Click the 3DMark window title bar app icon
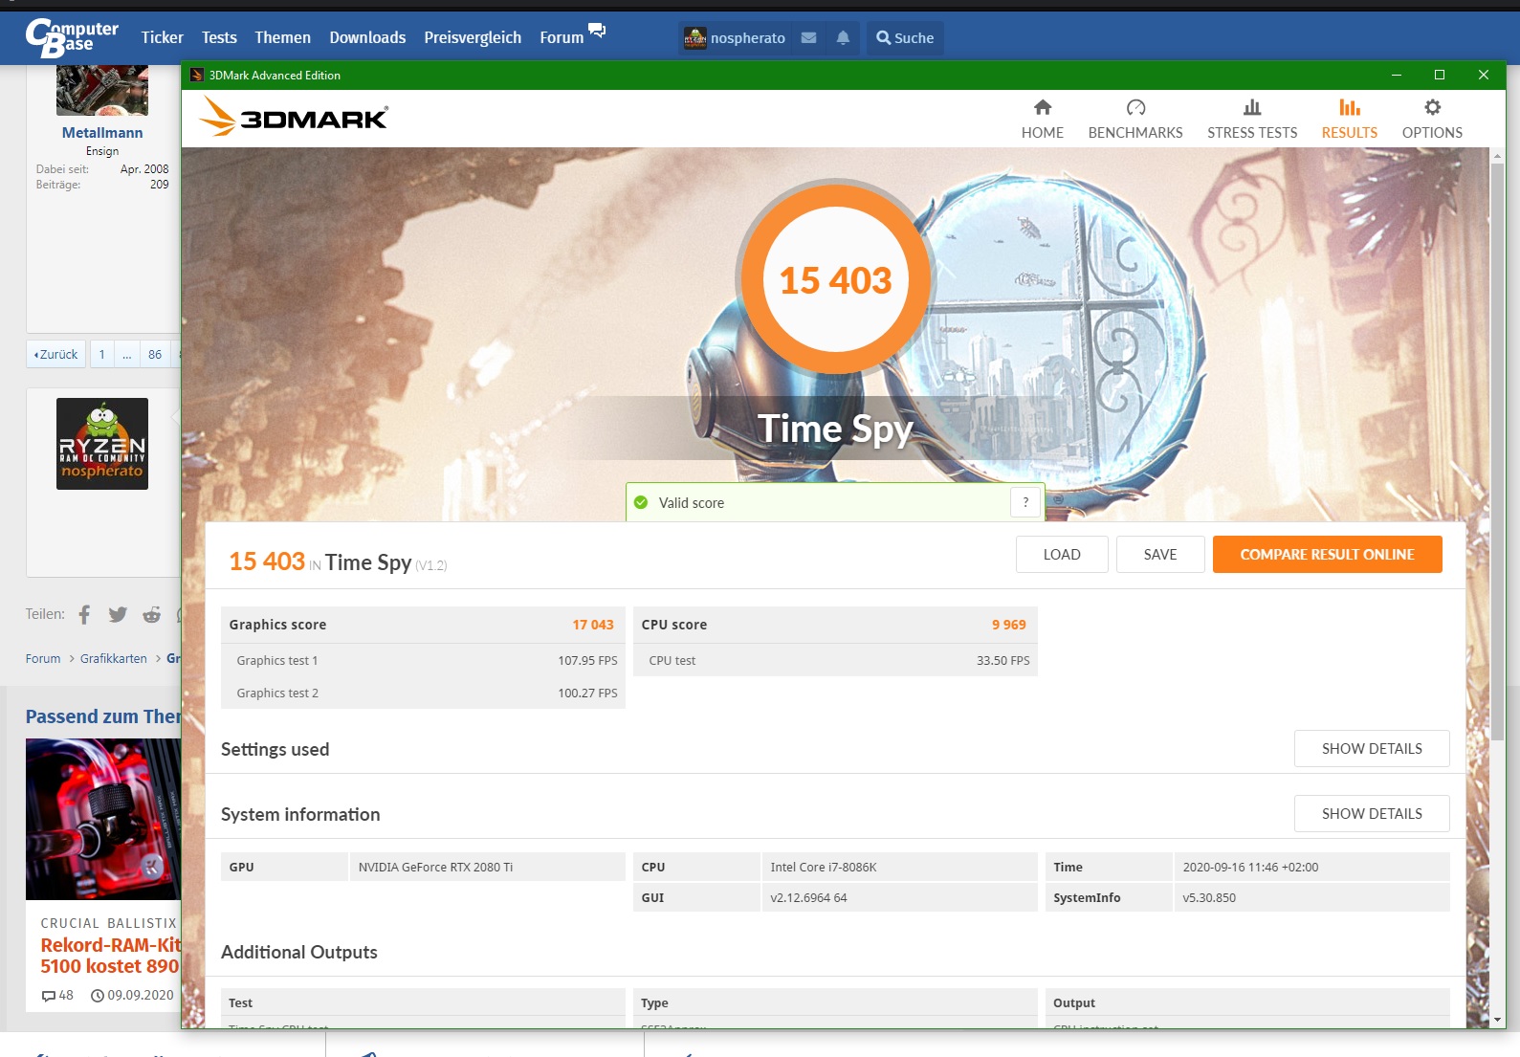The height and width of the screenshot is (1057, 1520). (197, 75)
